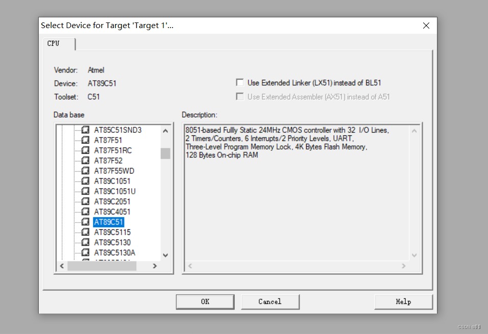Click the chip icon beside AT87F55WD

[85, 171]
